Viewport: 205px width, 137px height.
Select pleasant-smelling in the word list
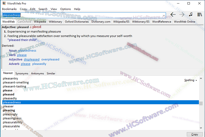tap(16, 82)
